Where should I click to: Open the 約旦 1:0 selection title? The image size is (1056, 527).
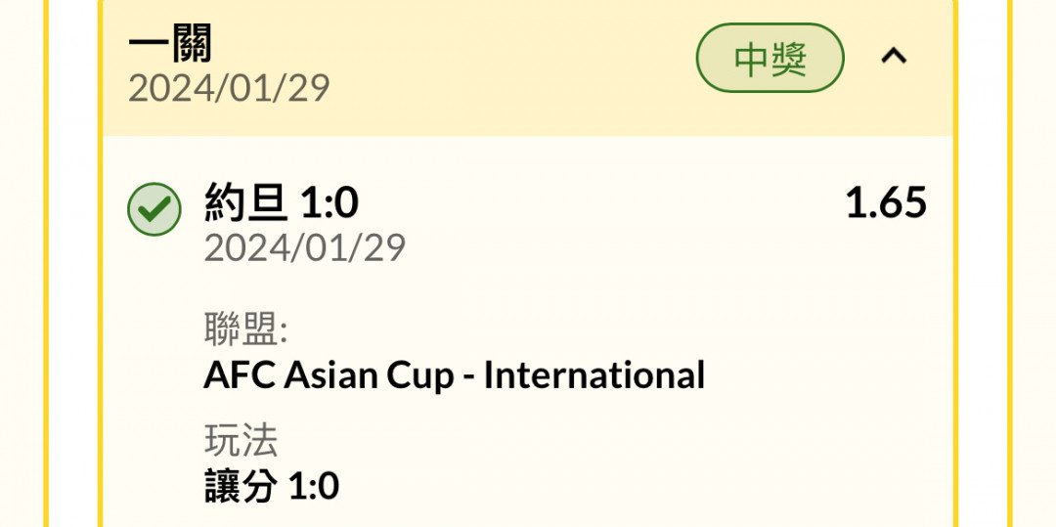[282, 203]
